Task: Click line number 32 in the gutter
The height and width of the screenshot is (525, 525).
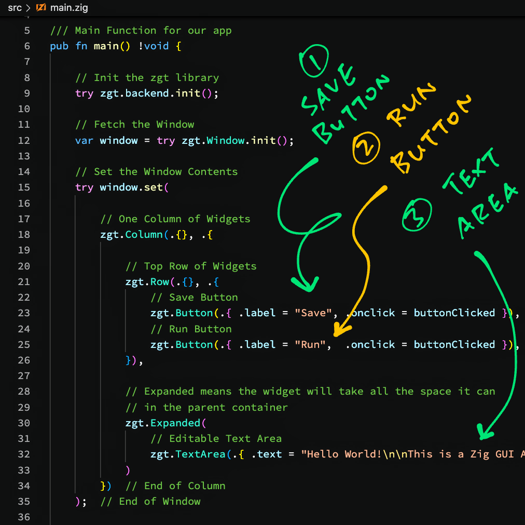Action: pos(24,454)
